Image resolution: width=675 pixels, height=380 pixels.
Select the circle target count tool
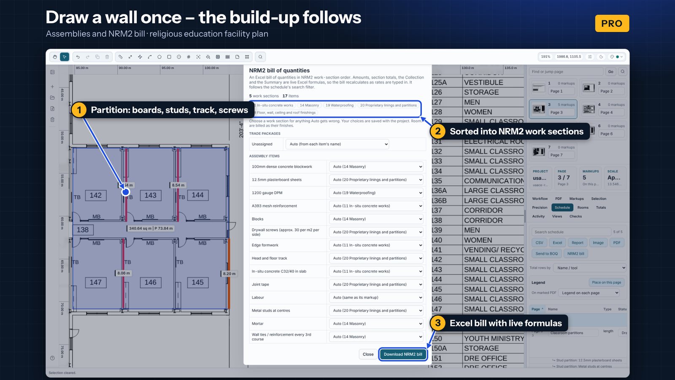pos(179,57)
